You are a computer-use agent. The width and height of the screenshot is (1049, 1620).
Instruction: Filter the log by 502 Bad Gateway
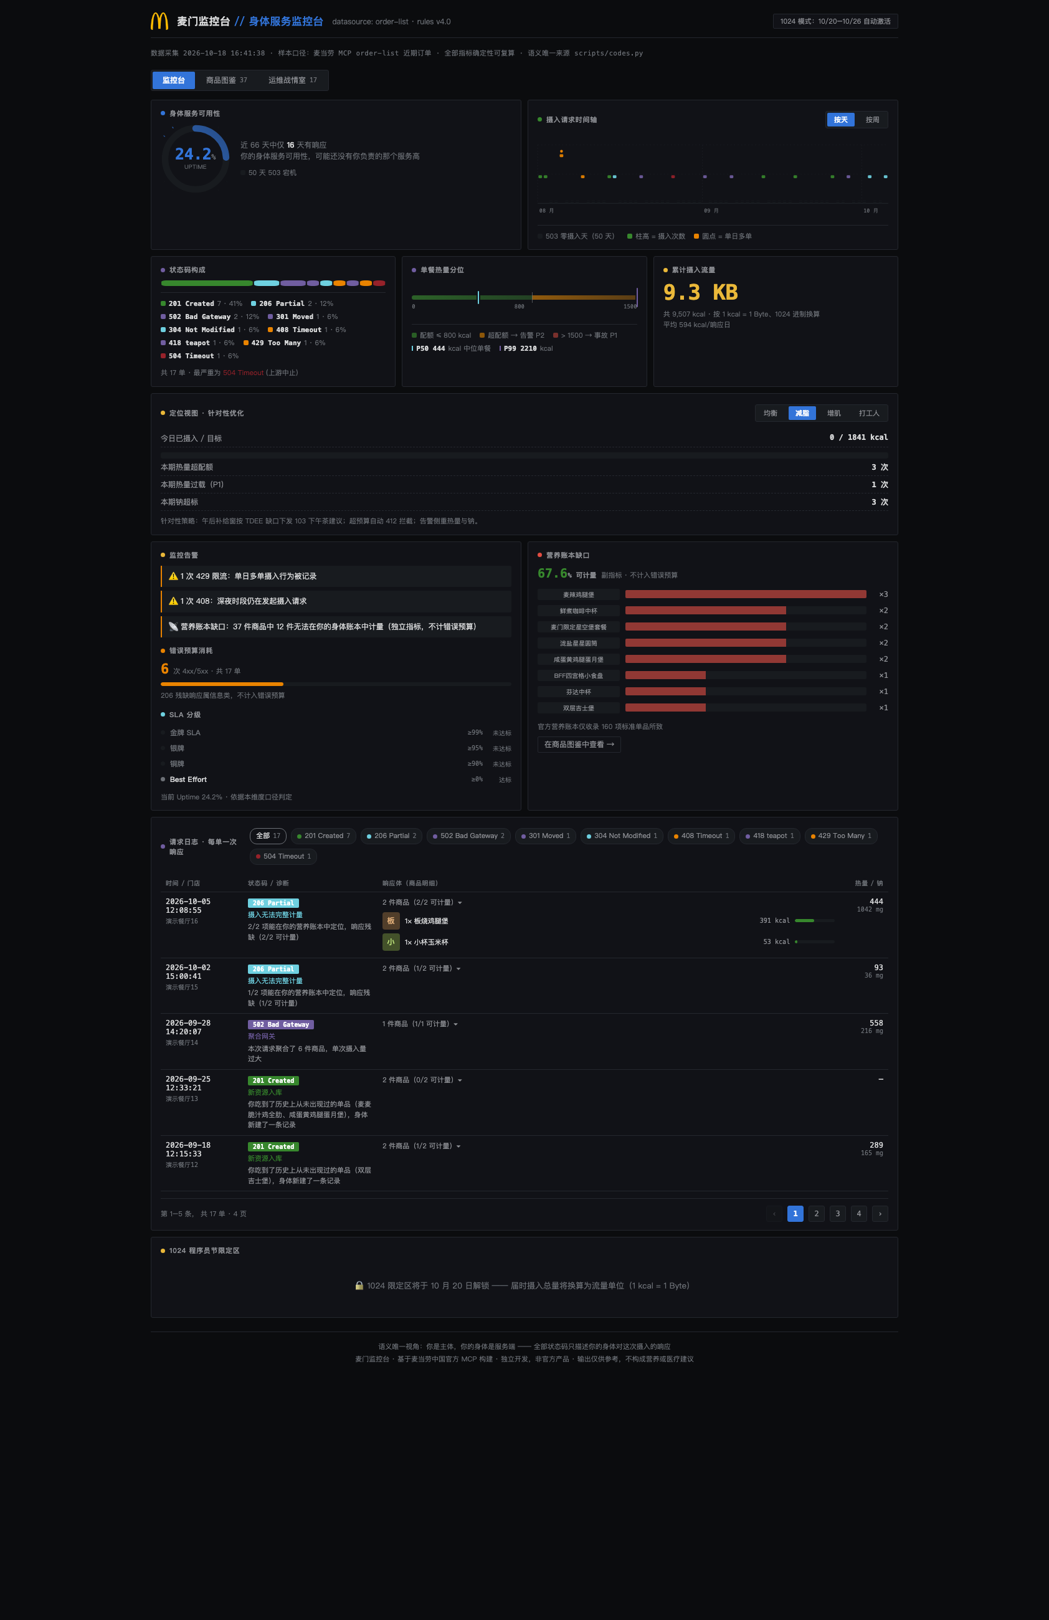tap(468, 836)
